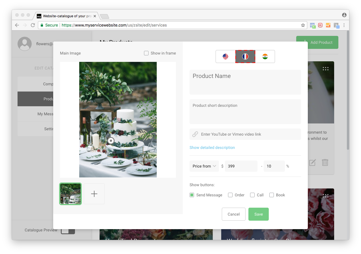Uncheck the Send Message checkbox

(x=192, y=195)
